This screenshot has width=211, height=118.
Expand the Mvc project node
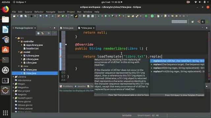[13, 91]
